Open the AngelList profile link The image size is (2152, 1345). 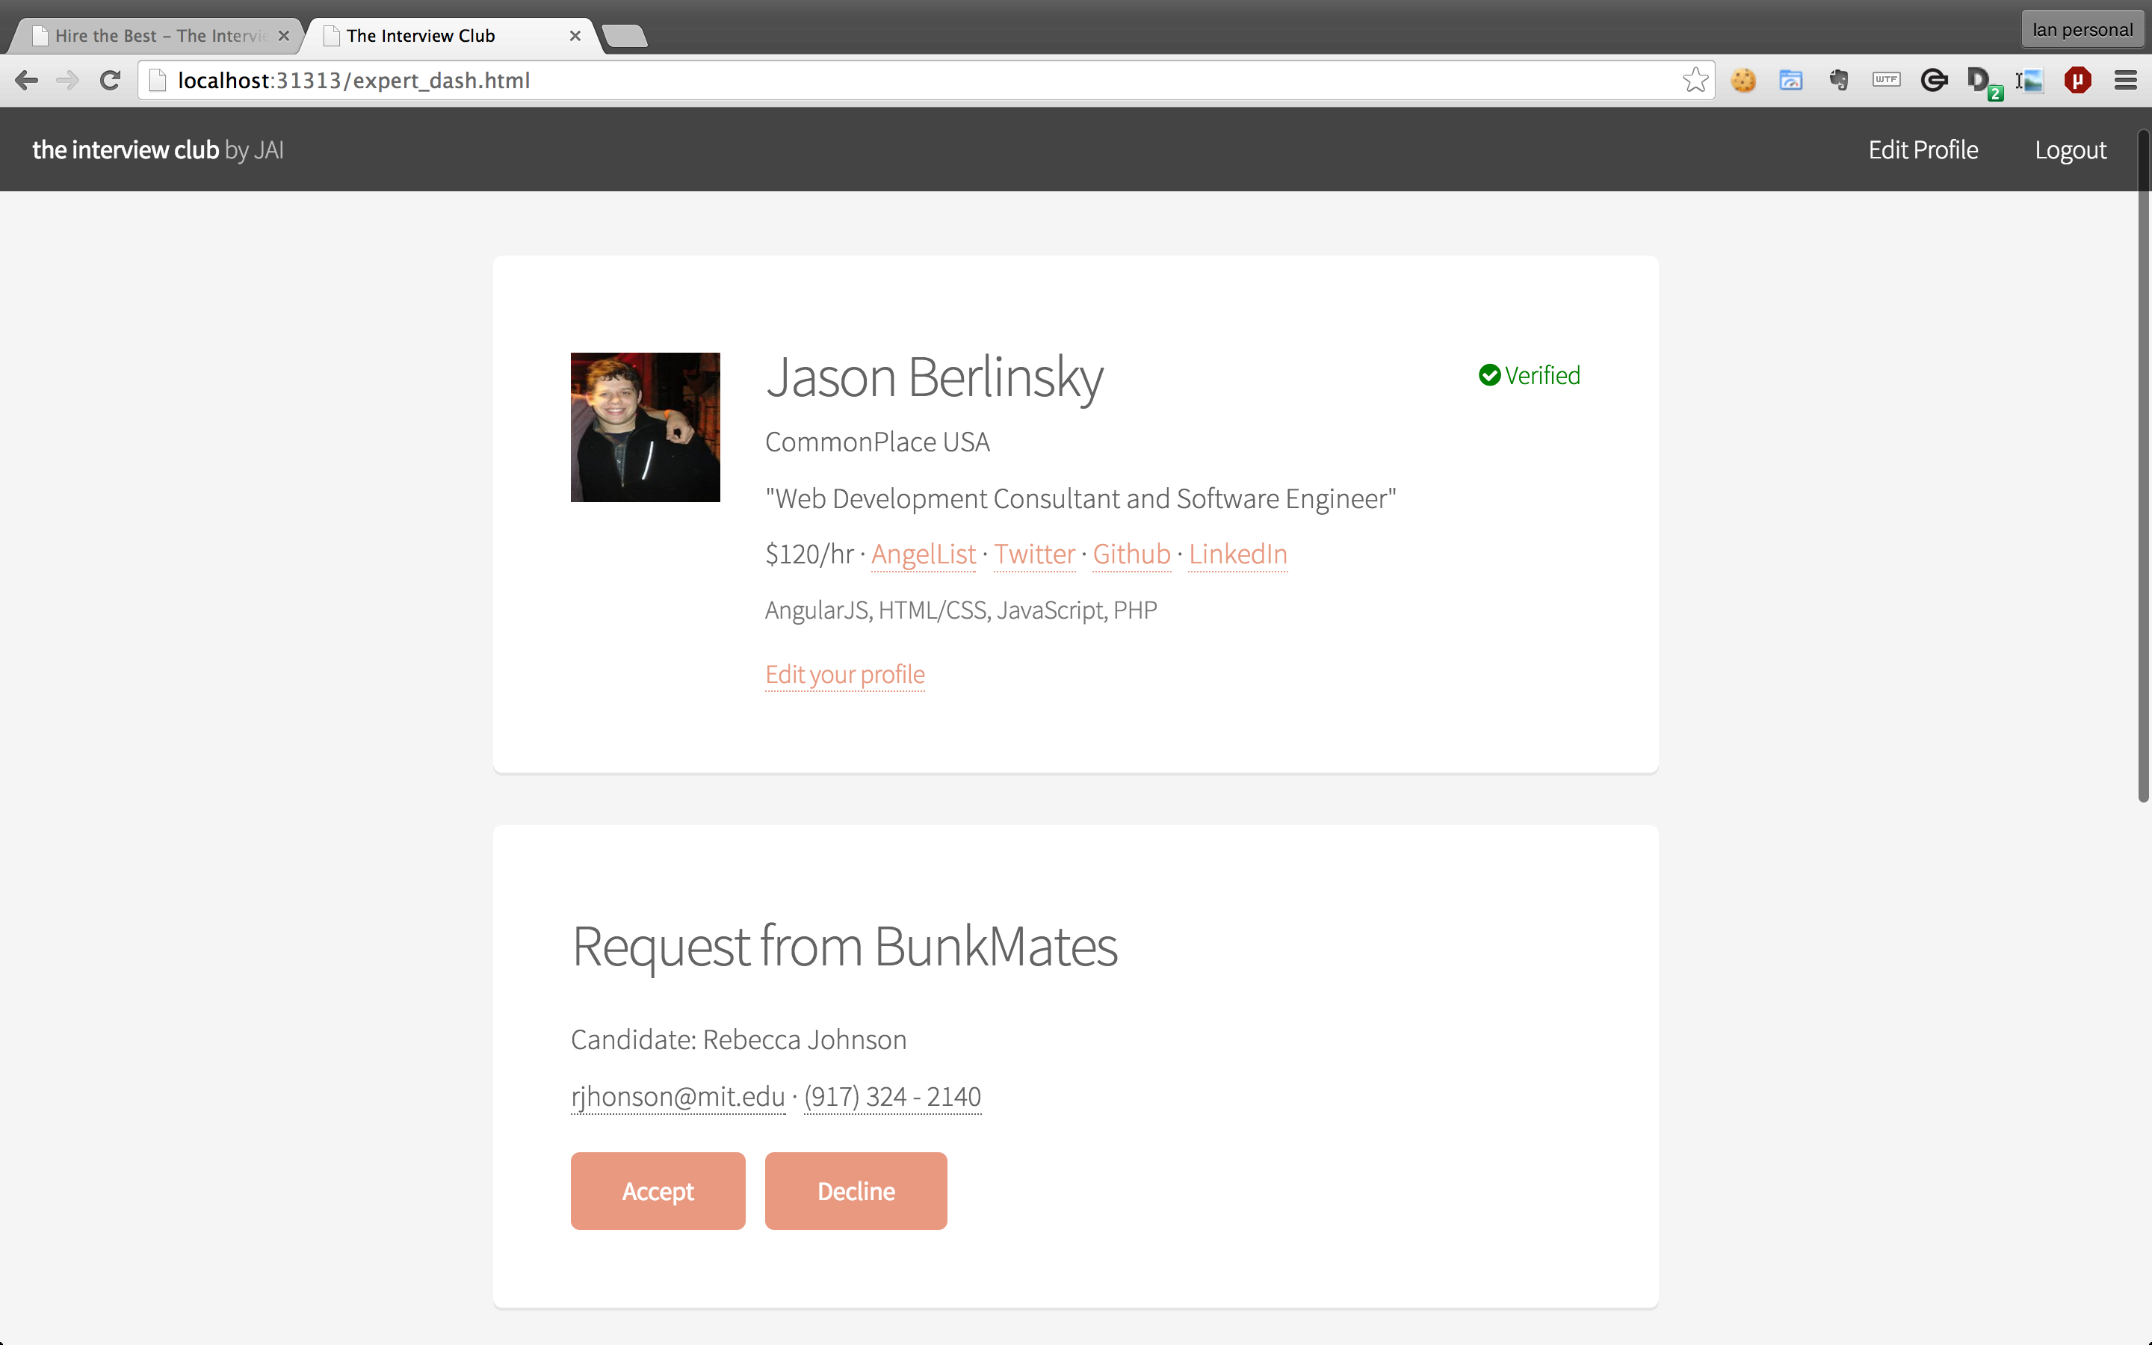tap(923, 554)
